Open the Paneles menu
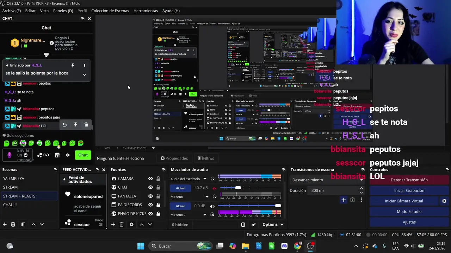 click(x=63, y=11)
